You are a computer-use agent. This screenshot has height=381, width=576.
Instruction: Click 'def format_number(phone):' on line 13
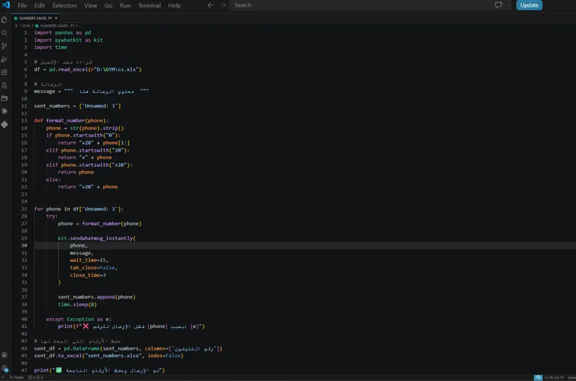71,120
